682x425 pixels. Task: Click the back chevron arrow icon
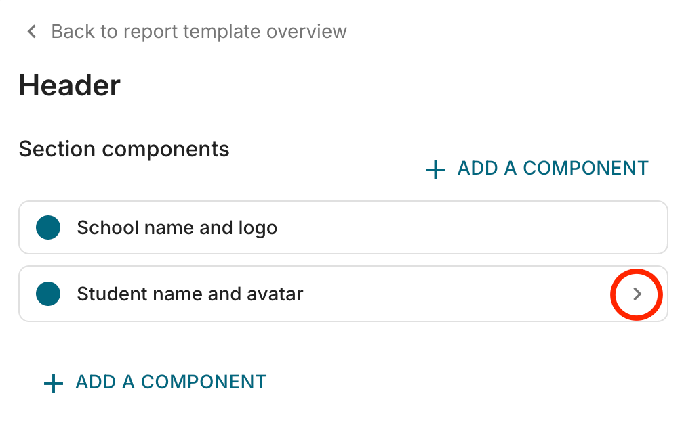[32, 31]
